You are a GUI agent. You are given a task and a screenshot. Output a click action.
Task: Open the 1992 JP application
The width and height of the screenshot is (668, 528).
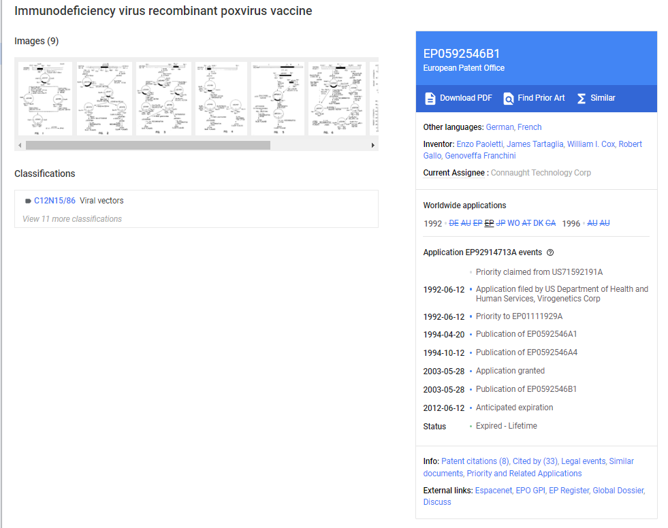tap(500, 223)
